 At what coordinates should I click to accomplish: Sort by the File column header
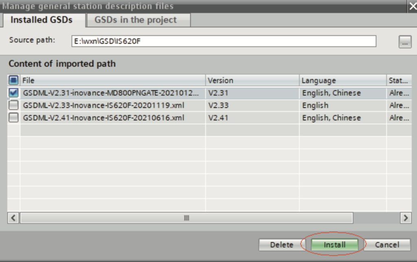coord(112,81)
